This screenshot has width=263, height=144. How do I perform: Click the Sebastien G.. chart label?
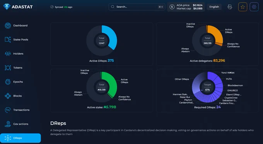pyautogui.click(x=229, y=100)
